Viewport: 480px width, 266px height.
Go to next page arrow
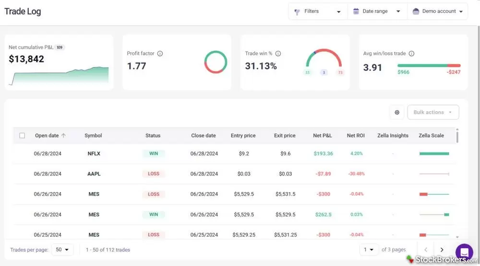[x=442, y=250]
